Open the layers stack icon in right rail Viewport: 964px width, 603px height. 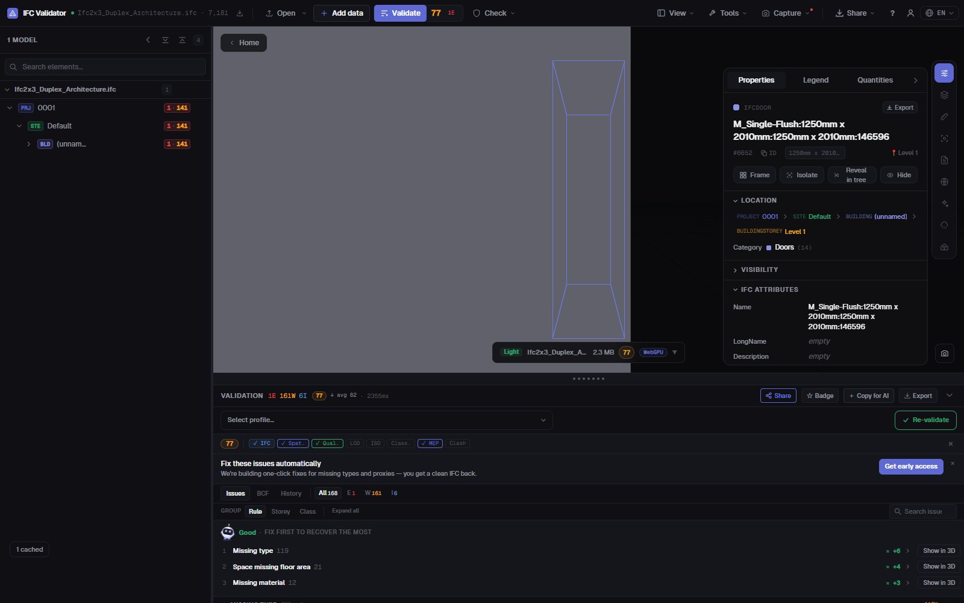(944, 95)
